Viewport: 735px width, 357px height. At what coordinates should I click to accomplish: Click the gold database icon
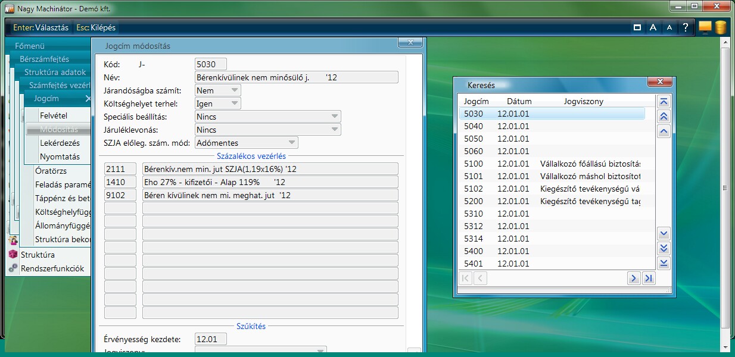(x=720, y=27)
